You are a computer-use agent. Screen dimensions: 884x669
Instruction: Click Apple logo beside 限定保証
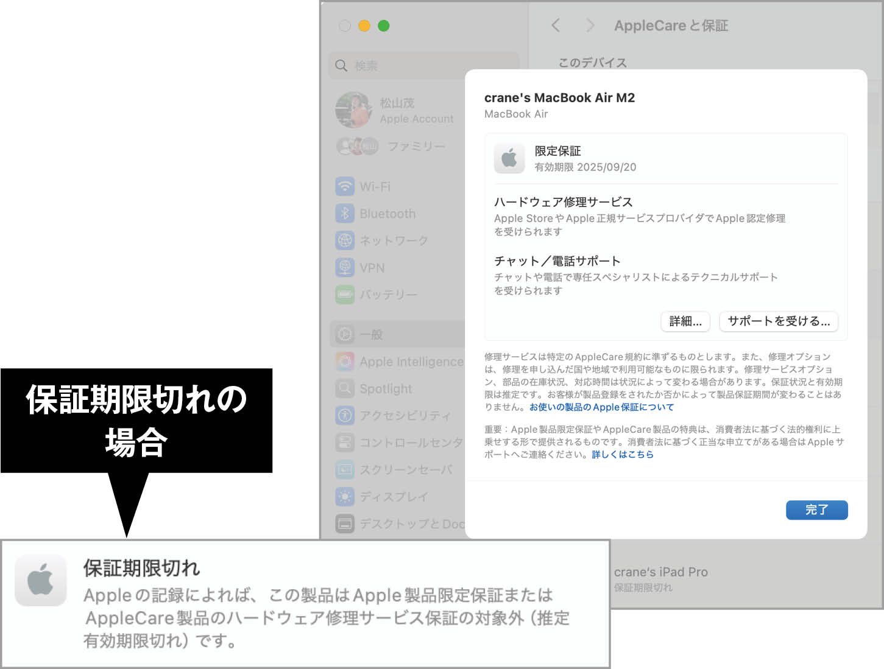click(509, 158)
